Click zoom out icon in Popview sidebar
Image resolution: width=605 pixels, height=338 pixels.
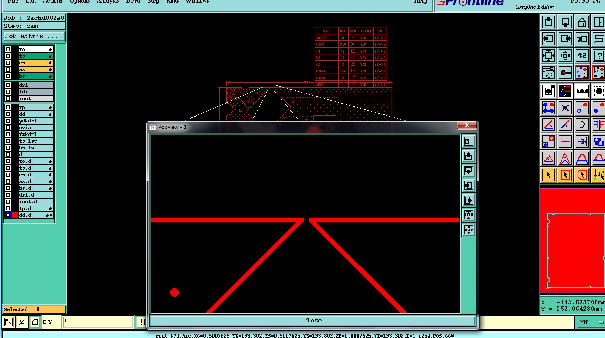click(x=468, y=229)
